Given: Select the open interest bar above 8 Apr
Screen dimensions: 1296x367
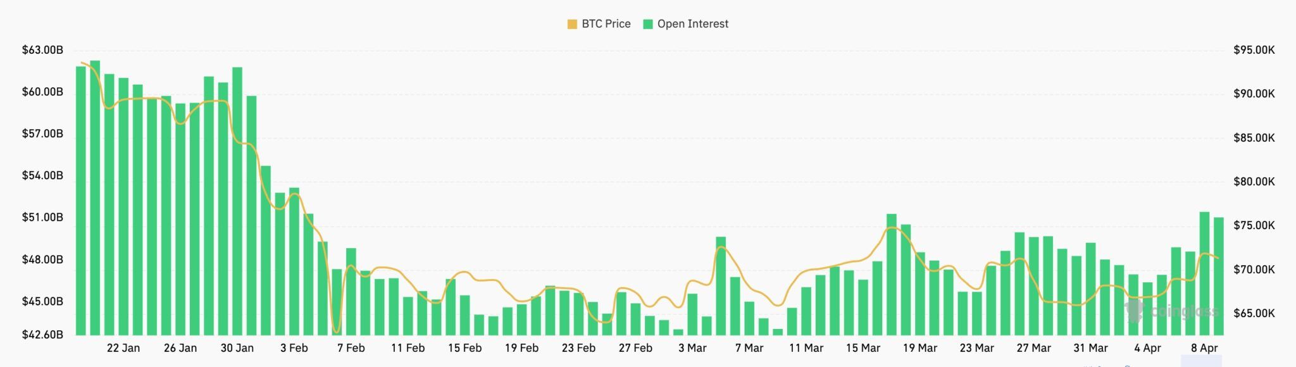Looking at the screenshot, I should click(1204, 273).
